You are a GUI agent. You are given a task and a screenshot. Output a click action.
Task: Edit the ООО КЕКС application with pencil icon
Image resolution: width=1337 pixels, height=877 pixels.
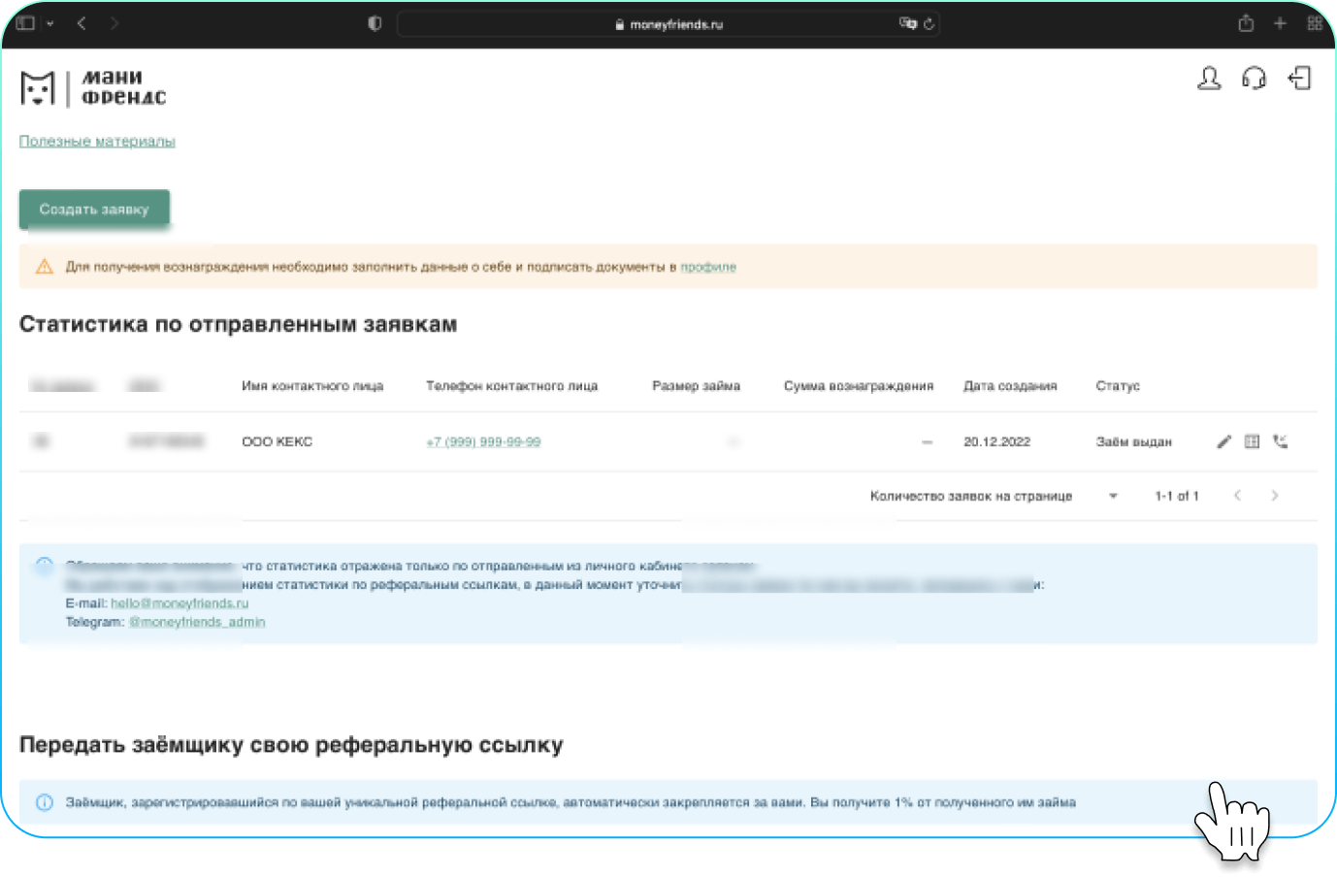pos(1224,442)
